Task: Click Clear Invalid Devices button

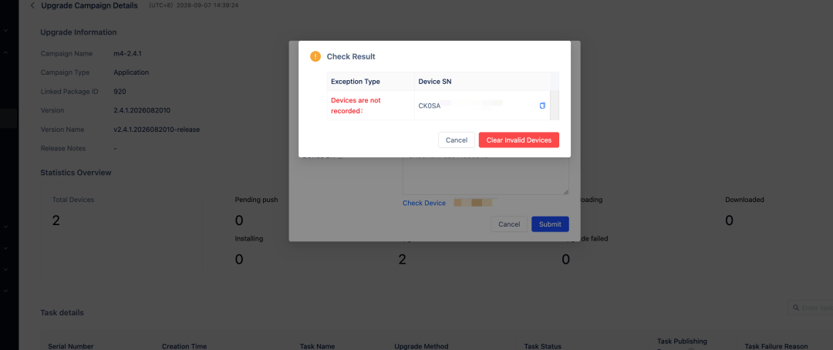Action: pos(518,140)
